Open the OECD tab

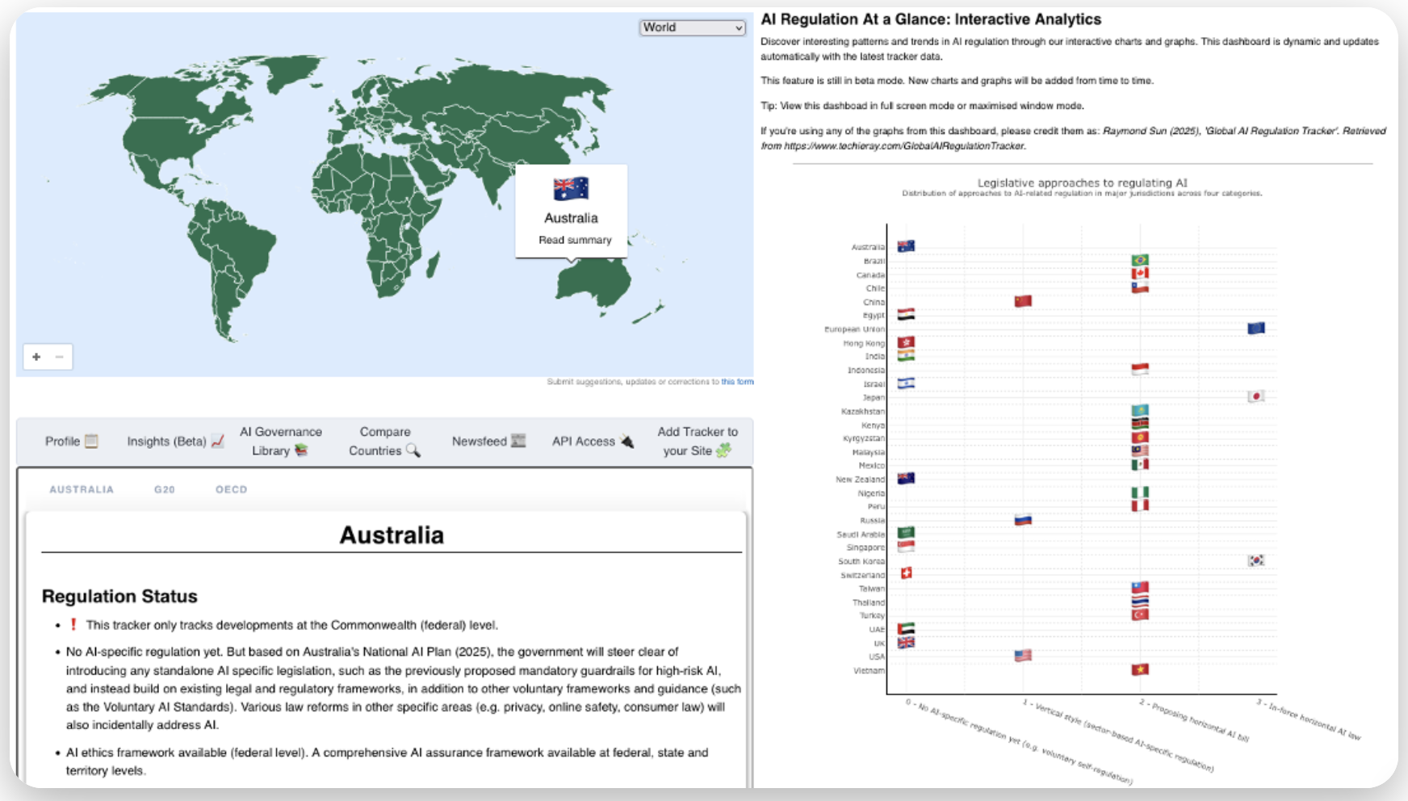(x=231, y=489)
